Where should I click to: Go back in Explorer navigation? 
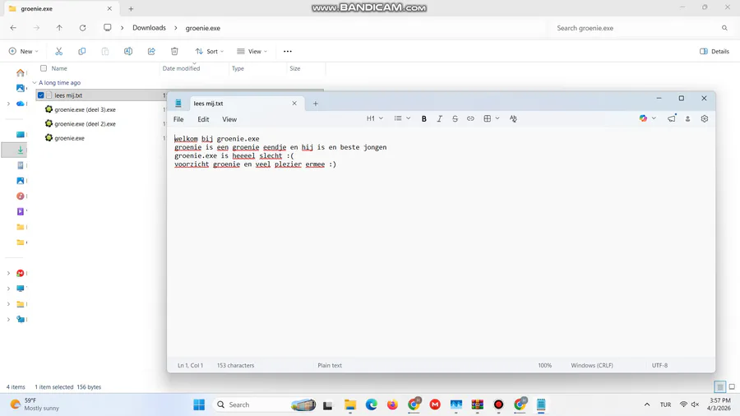click(13, 28)
